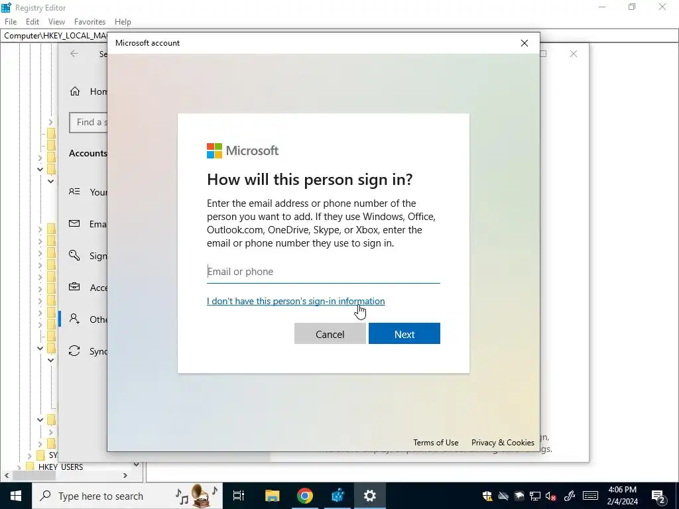Open File Explorer from taskbar
Screen dimensions: 679x509
point(272,496)
